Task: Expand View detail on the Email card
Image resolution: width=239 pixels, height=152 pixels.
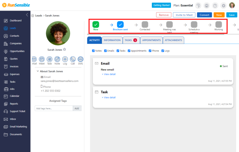Action: (109, 74)
